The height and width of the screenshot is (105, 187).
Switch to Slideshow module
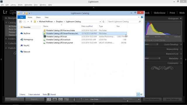coord(160,13)
